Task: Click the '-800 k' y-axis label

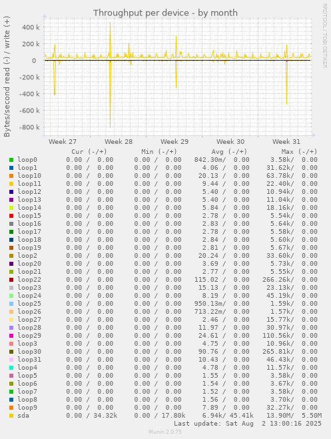Action: pyautogui.click(x=29, y=127)
